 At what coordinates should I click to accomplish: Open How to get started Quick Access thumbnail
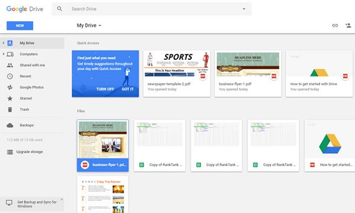tap(319, 64)
